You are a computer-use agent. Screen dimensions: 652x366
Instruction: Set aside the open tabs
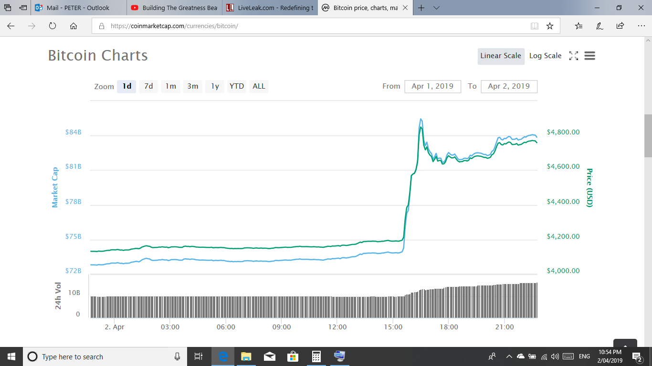pos(22,8)
